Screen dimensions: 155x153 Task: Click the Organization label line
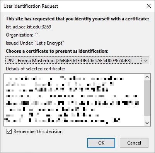[x=22, y=35]
